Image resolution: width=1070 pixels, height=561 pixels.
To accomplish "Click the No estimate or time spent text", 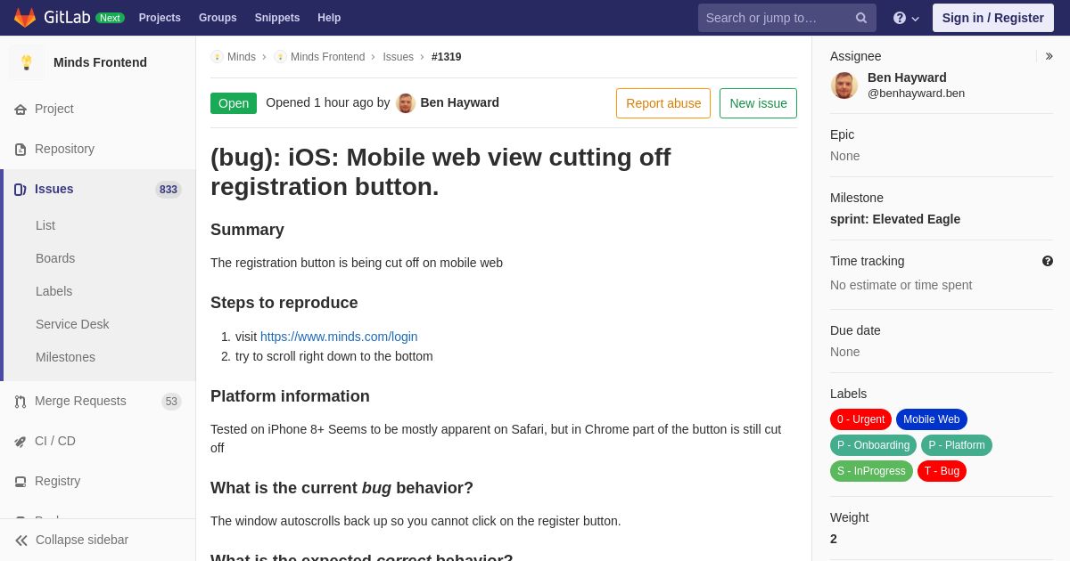I will pyautogui.click(x=901, y=285).
